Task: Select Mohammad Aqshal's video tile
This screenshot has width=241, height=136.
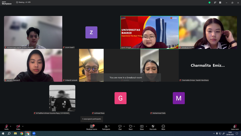Action: 33,32
